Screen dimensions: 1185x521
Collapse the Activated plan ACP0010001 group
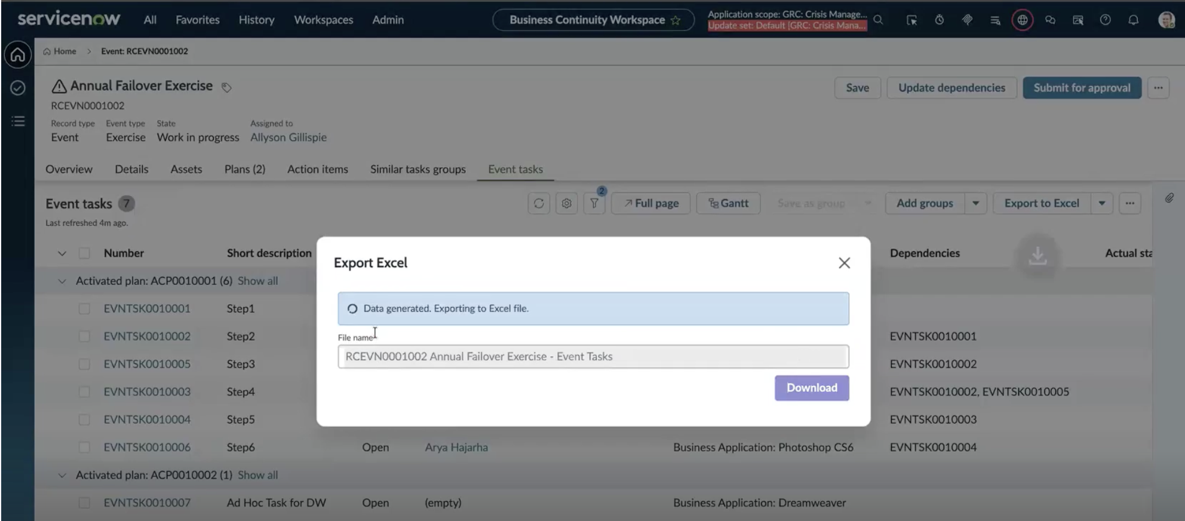point(62,281)
